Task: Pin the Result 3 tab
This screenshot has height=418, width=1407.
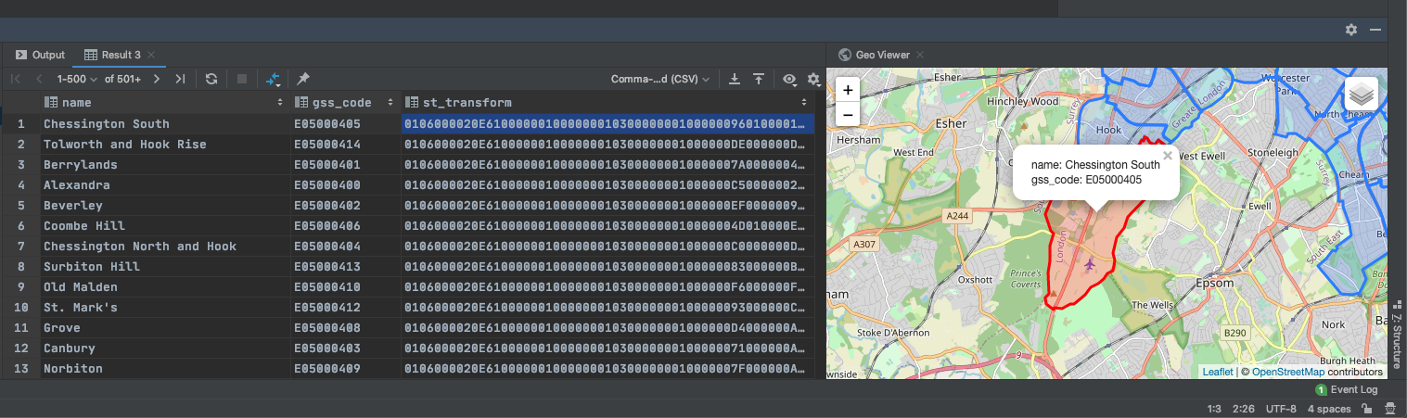Action: [303, 80]
